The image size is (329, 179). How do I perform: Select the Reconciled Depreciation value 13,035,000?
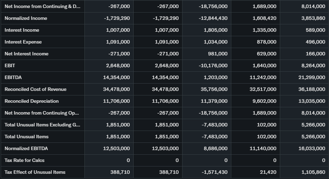(x=312, y=101)
